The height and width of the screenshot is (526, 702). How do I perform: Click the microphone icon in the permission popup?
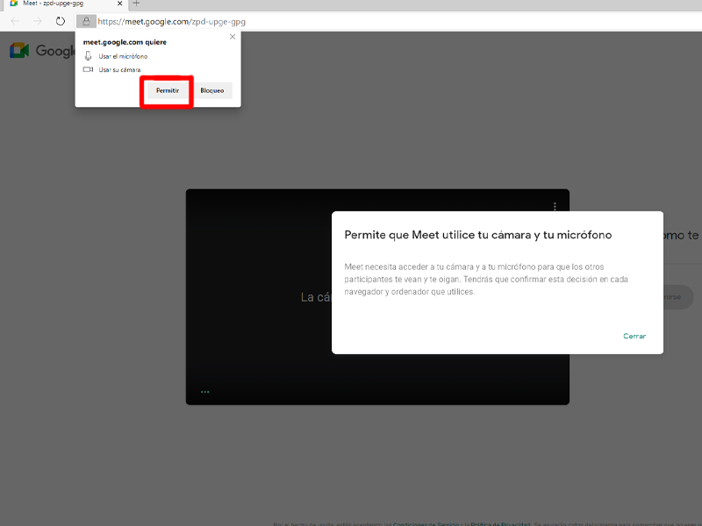[89, 56]
